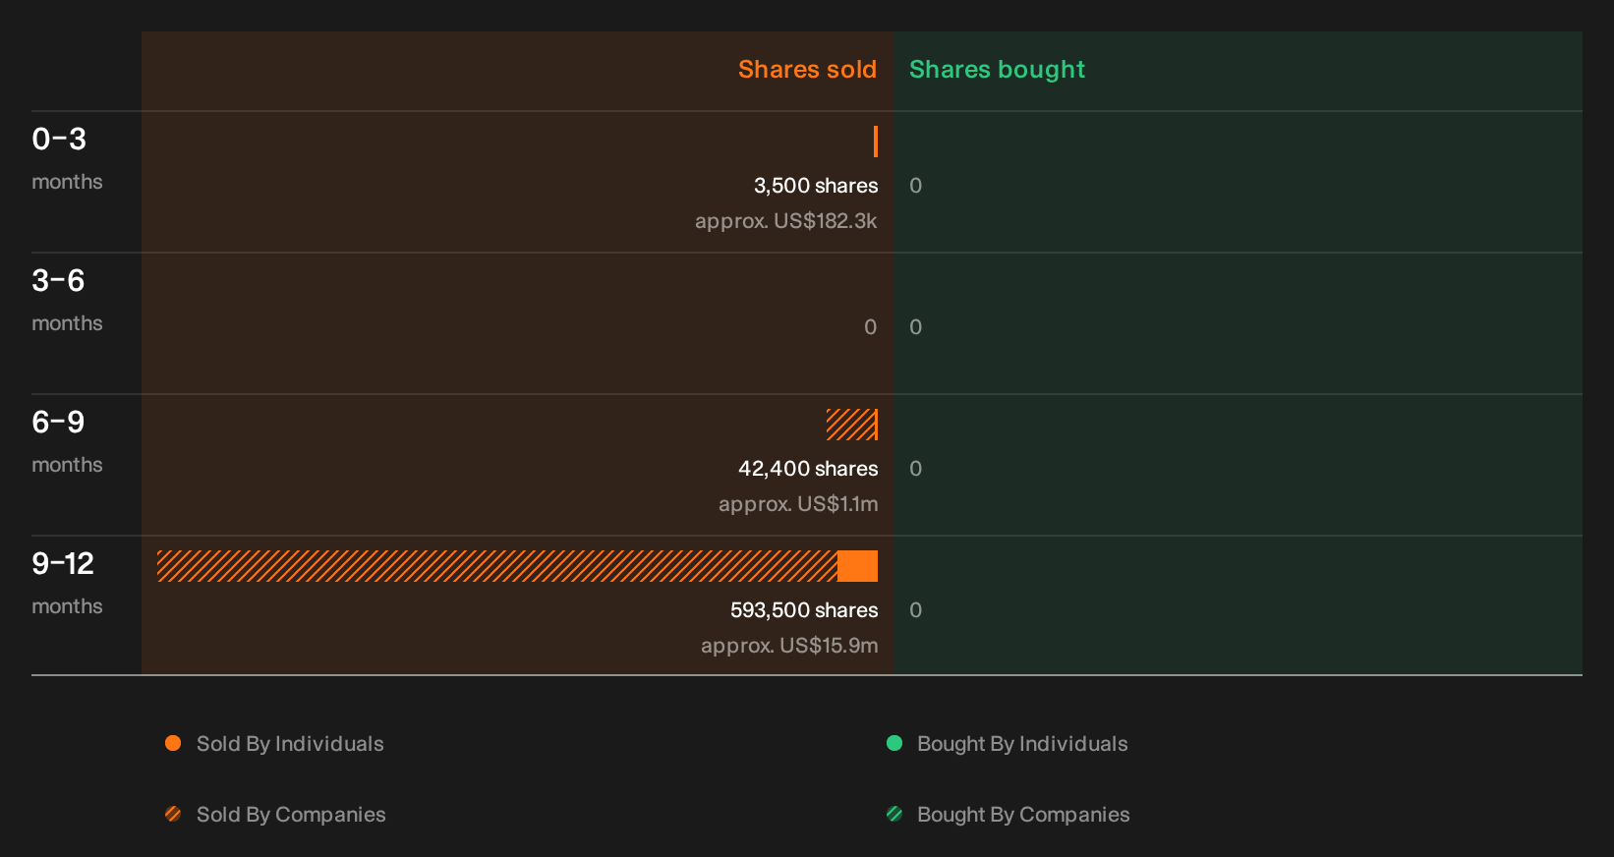Click the thin orange bar for 0-3 months
Viewport: 1614px width, 857px height.
875,142
